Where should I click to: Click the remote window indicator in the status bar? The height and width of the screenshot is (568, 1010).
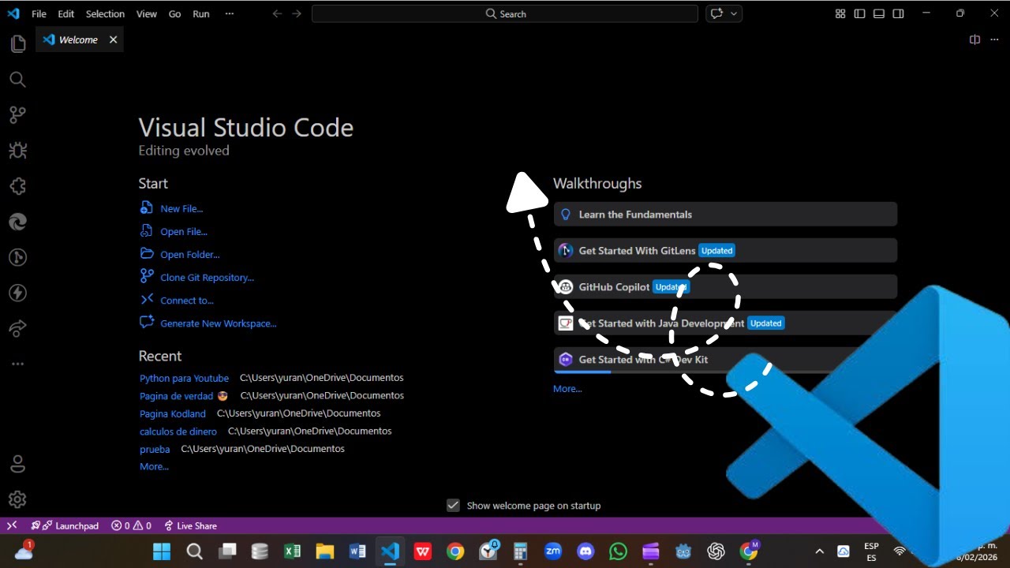click(x=12, y=525)
